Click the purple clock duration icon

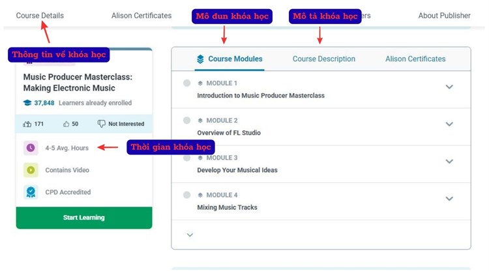coord(30,148)
